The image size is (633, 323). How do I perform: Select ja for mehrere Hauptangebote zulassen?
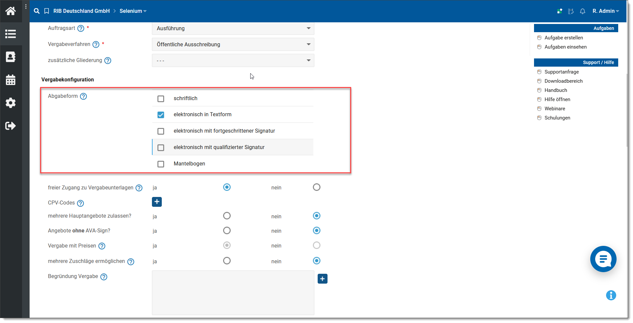click(x=227, y=216)
